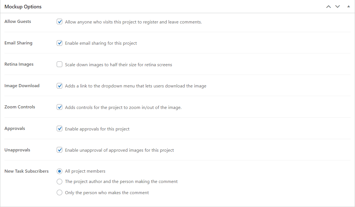The image size is (355, 207).
Task: Uncheck the Unapprovals checkbox
Action: click(x=59, y=150)
